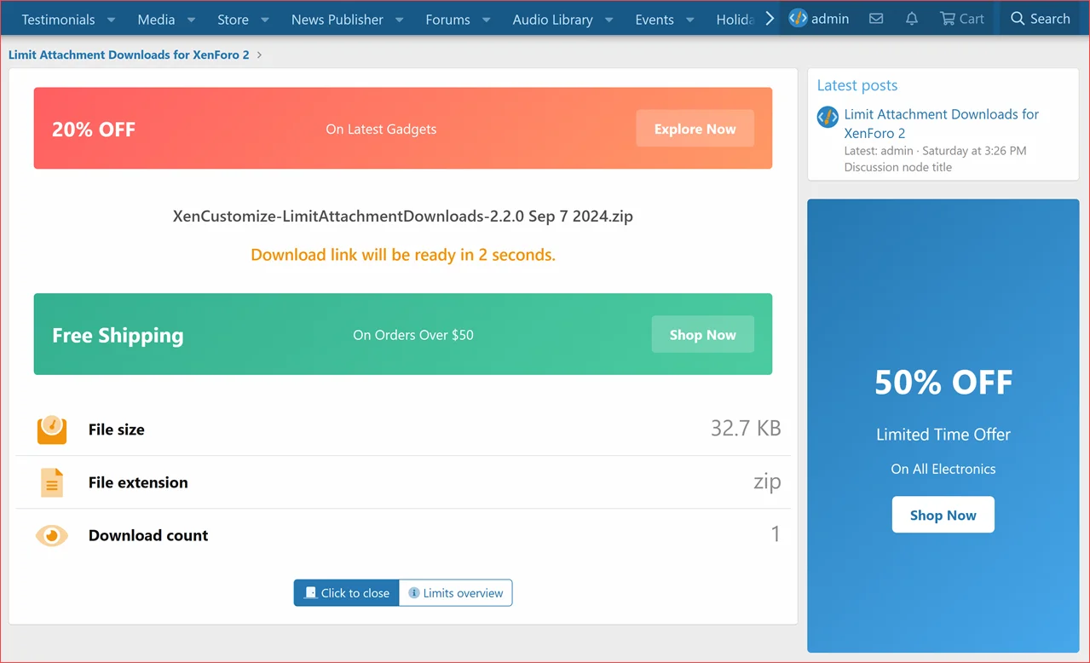Expand the Audio Library dropdown arrow
The width and height of the screenshot is (1090, 663).
(x=608, y=20)
